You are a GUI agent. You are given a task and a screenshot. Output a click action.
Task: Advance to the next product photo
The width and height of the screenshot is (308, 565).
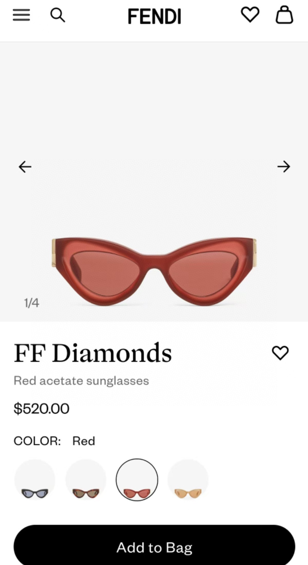[x=284, y=167]
